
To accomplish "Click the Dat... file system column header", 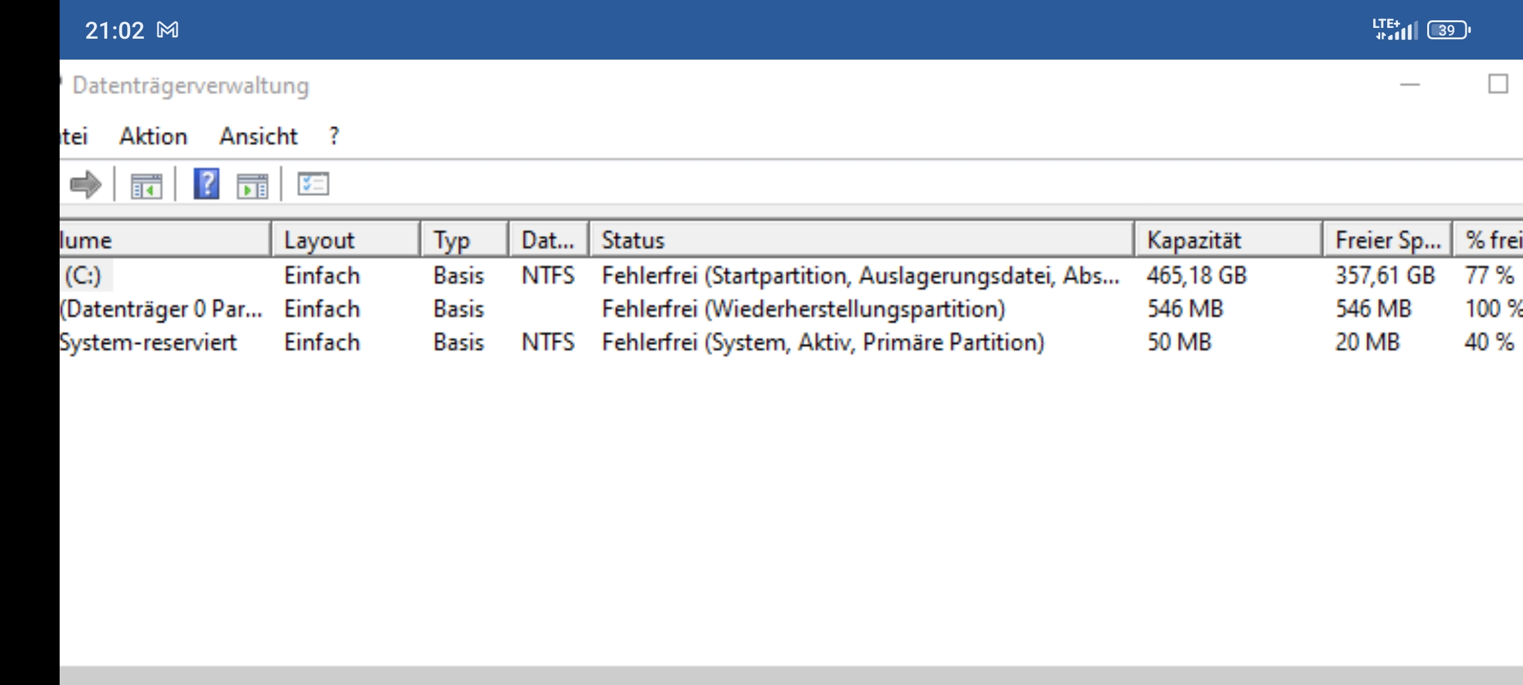I will 548,240.
